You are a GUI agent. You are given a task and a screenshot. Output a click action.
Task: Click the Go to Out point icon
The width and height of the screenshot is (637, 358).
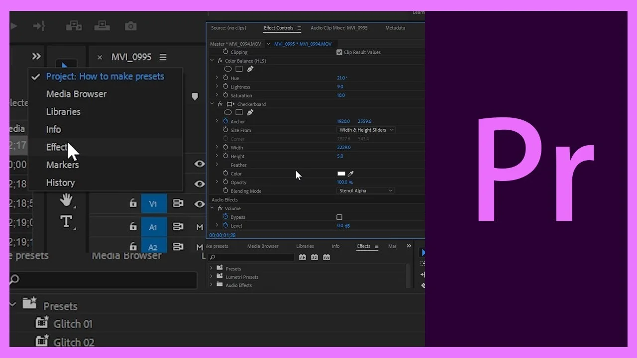(x=39, y=26)
